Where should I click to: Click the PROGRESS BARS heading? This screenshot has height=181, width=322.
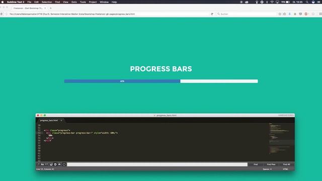point(161,69)
